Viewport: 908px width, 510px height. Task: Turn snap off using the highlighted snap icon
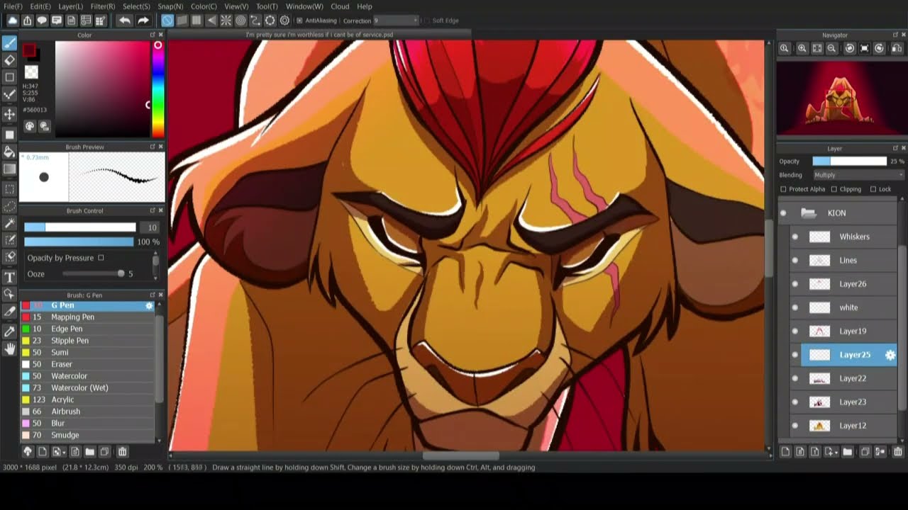(x=167, y=21)
